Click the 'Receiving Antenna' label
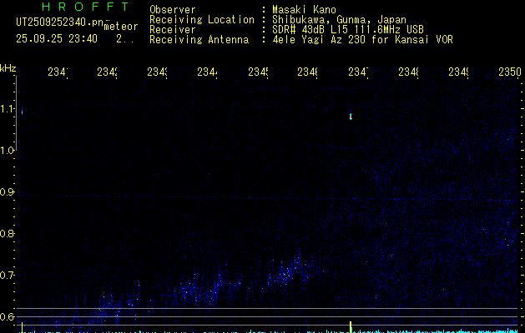Viewport: 525px width, 333px height. coord(199,40)
